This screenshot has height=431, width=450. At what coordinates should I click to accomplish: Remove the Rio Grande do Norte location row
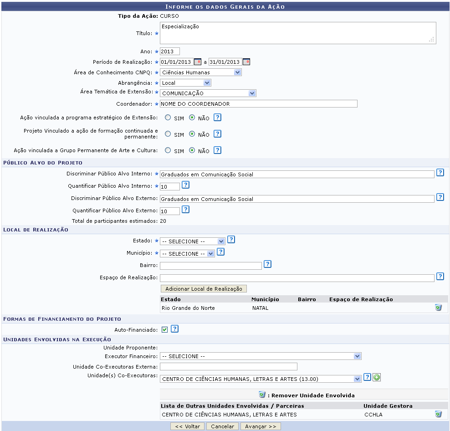(438, 308)
